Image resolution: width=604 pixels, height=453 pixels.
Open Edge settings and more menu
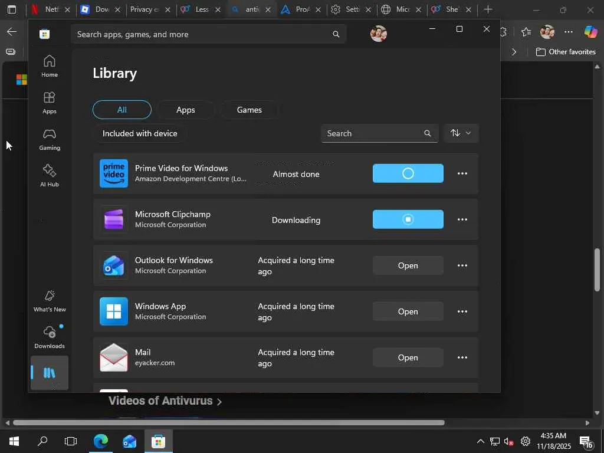[569, 32]
